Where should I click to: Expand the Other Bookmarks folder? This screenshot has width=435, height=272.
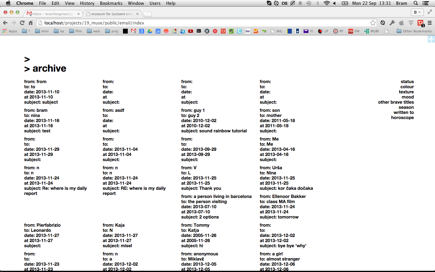tap(414, 31)
